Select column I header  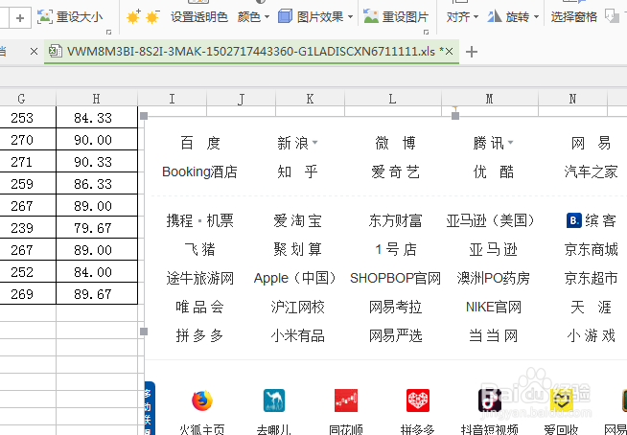[172, 99]
